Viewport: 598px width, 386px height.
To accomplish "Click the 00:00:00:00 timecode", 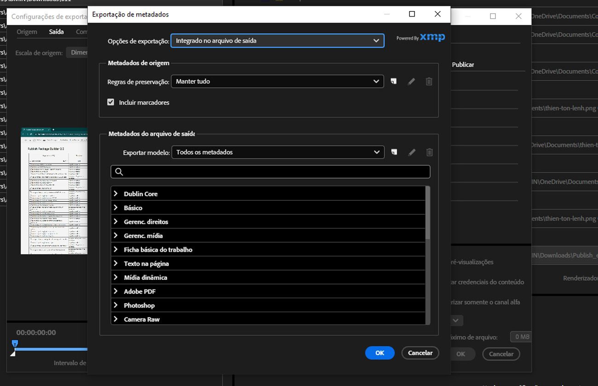I will coord(36,332).
